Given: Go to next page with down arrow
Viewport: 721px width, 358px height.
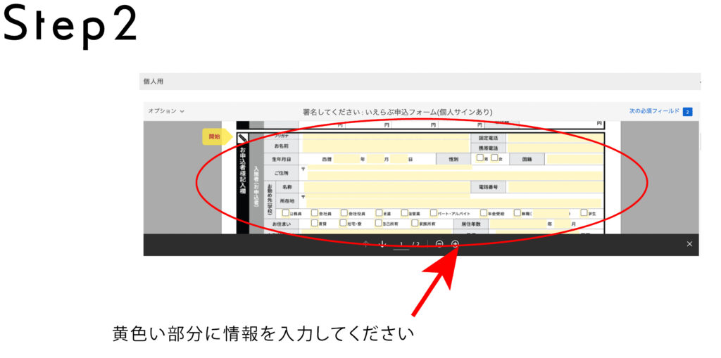Looking at the screenshot, I should (382, 244).
